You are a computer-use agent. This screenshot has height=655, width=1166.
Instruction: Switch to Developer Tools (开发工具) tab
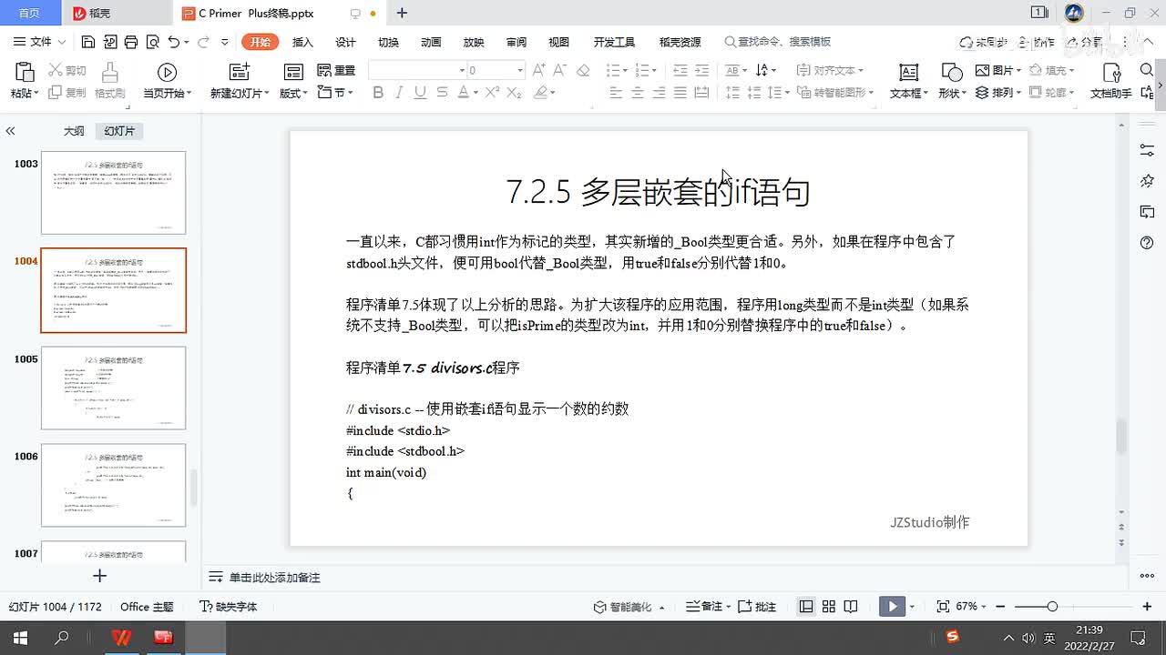click(614, 42)
